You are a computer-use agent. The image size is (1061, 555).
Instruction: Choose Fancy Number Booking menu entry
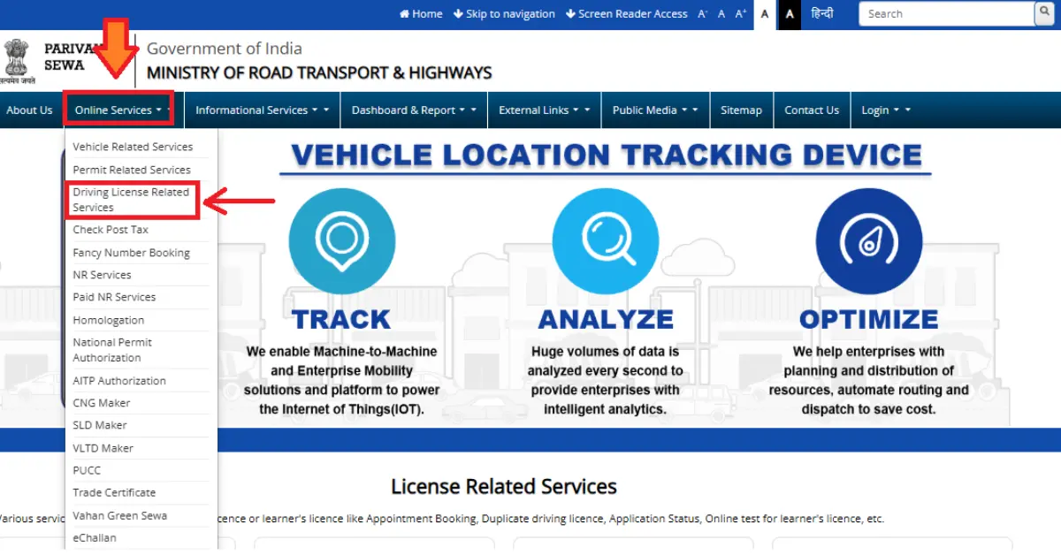(131, 253)
